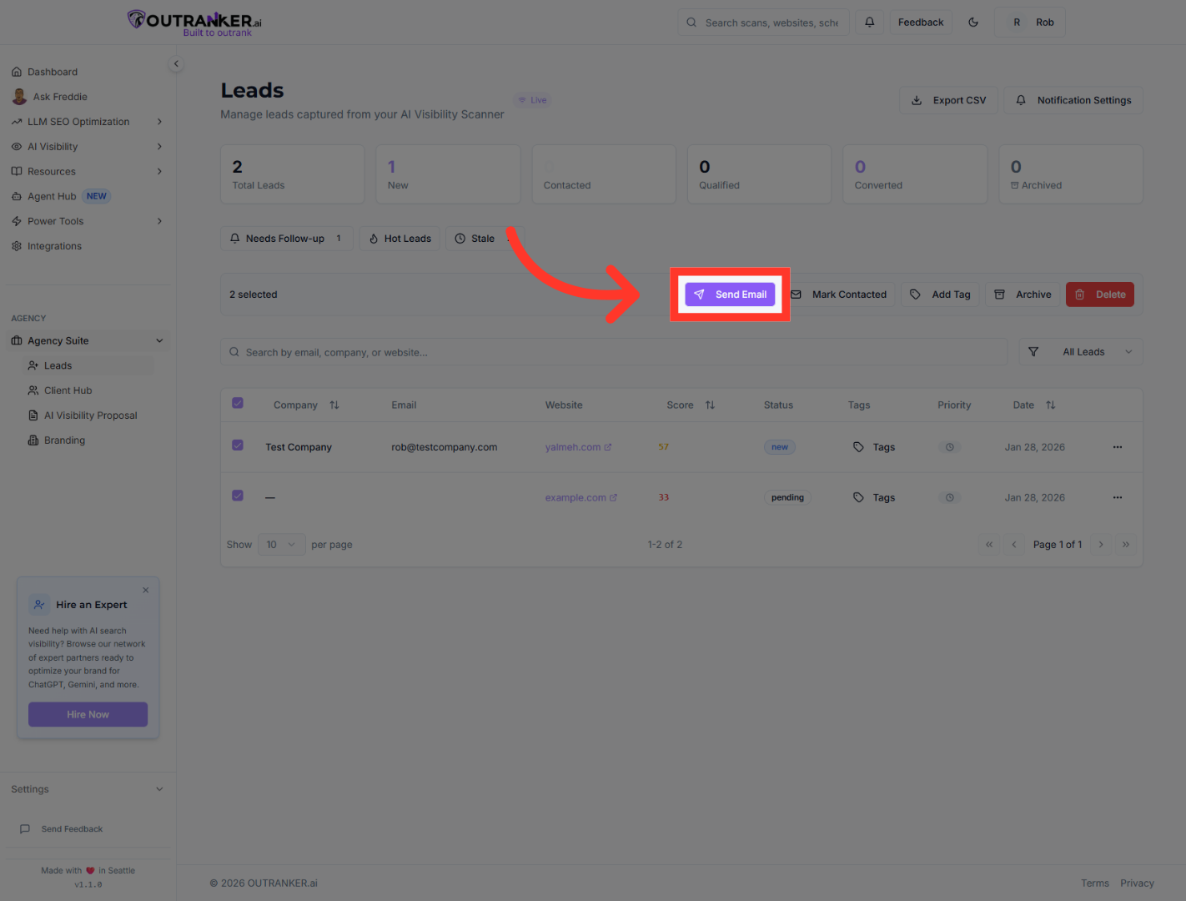Image resolution: width=1186 pixels, height=901 pixels.
Task: Open the Rob user account menu
Action: [x=1030, y=23]
